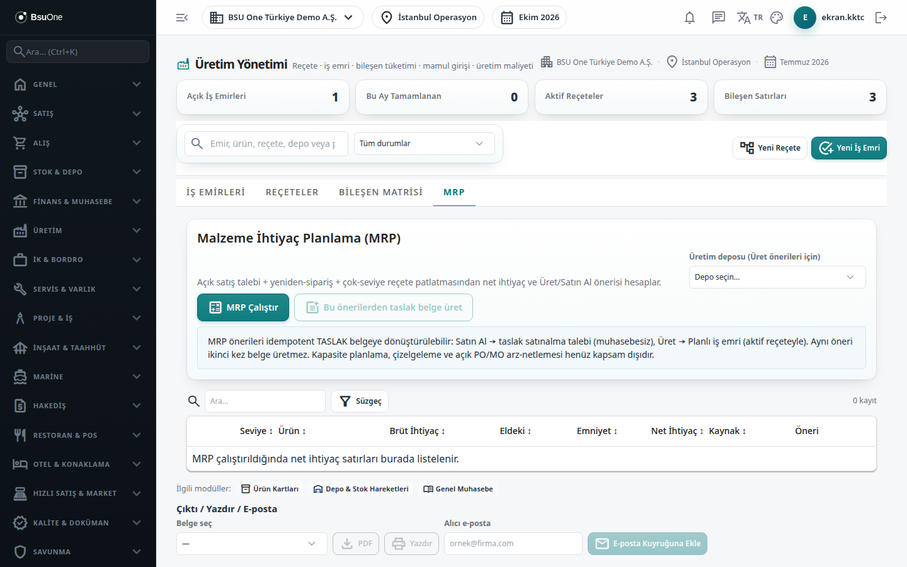Select the MRP tab

click(x=454, y=192)
